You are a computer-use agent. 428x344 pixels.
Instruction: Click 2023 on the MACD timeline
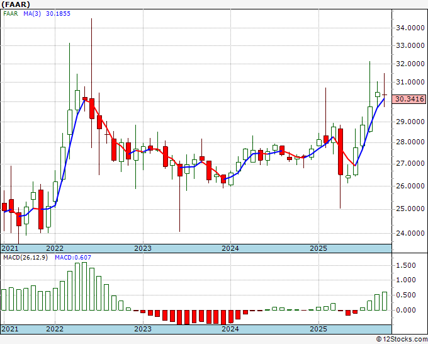(143, 329)
